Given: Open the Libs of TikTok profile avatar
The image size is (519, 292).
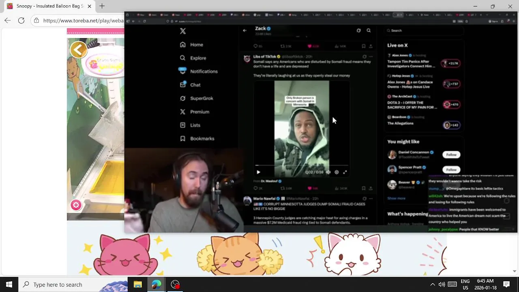Looking at the screenshot, I should (x=247, y=59).
